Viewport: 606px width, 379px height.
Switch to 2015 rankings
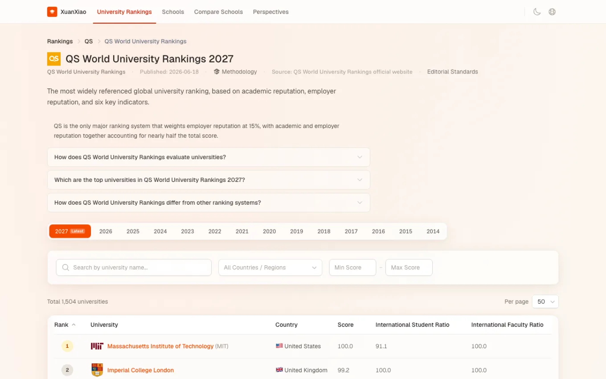coord(405,231)
